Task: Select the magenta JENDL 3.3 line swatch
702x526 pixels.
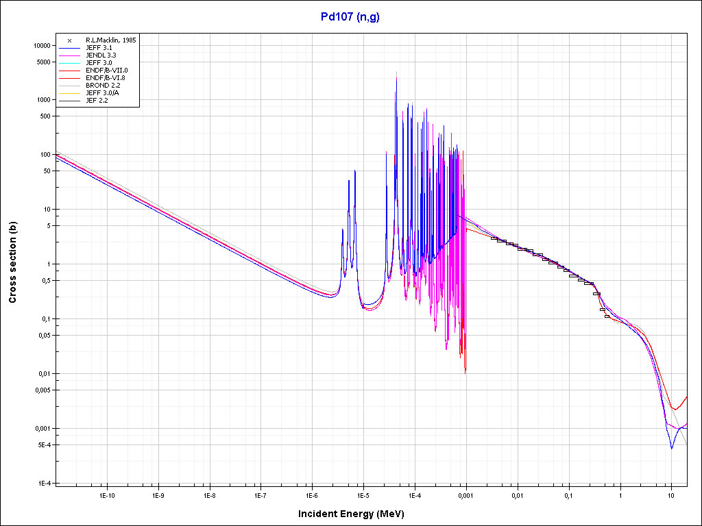Action: point(70,55)
